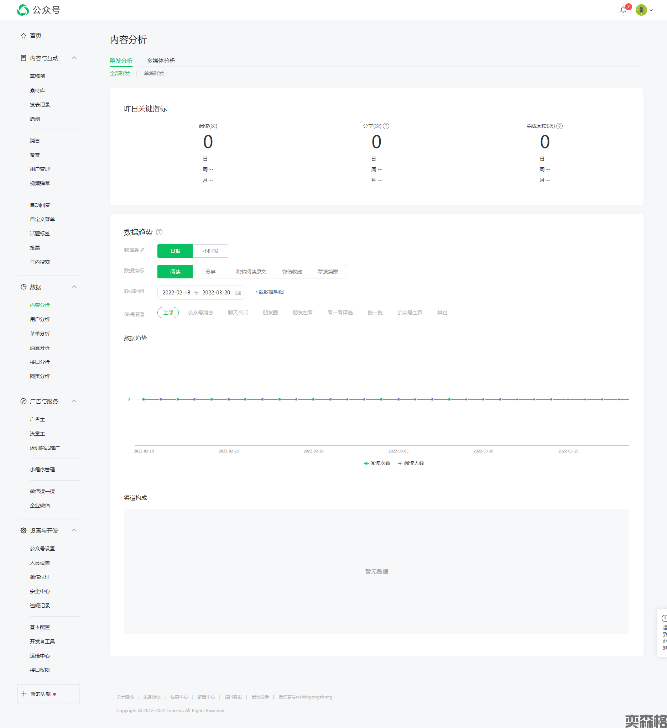Click the help icon beside 完成阅读(次)
This screenshot has height=728, width=667.
click(x=559, y=126)
